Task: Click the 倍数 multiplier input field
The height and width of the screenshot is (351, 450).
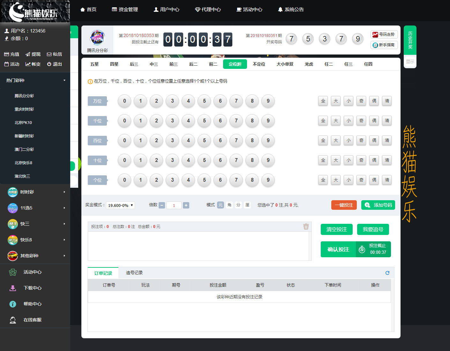Action: (174, 205)
